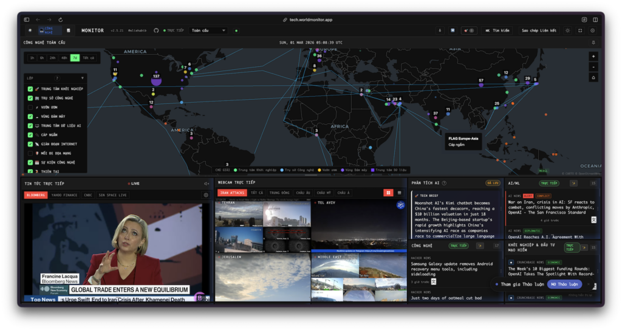Click the Tìm kiếm search button

(x=497, y=30)
